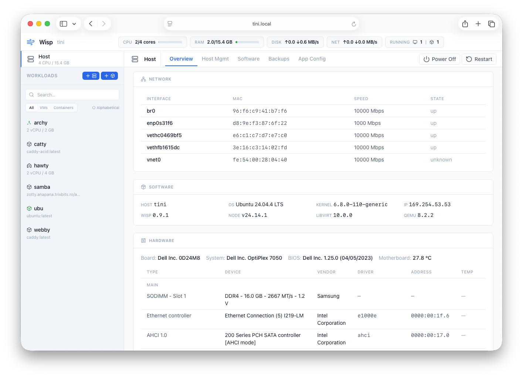Image resolution: width=523 pixels, height=378 pixels.
Task: Filter workloads by Containers
Action: 64,108
